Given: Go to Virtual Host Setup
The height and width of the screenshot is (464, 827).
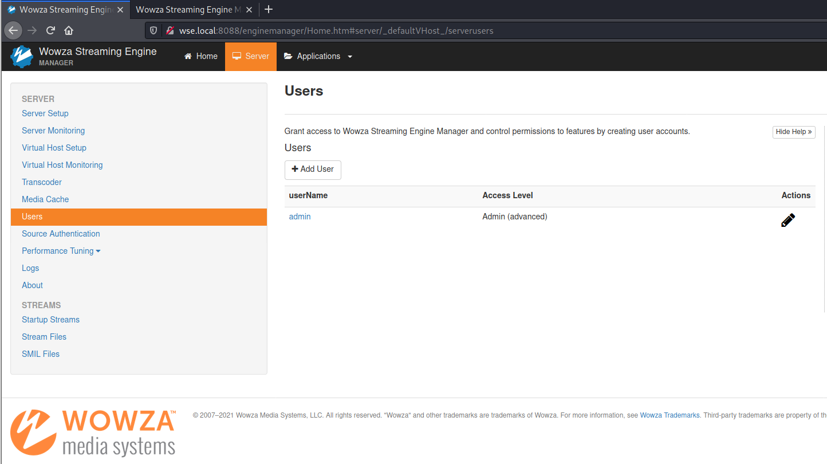Looking at the screenshot, I should (54, 148).
